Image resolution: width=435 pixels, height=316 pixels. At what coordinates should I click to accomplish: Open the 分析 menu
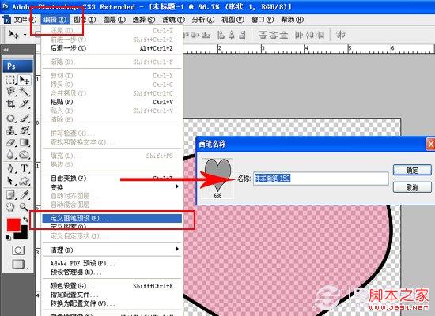(203, 20)
